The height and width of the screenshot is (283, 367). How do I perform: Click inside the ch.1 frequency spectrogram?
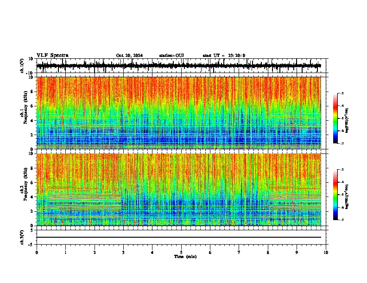179,113
